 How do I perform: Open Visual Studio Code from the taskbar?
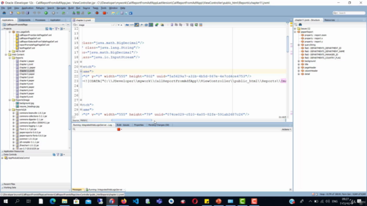pyautogui.click(x=136, y=201)
